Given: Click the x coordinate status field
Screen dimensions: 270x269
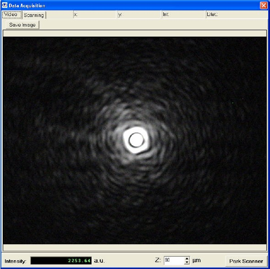Looking at the screenshot, I should pyautogui.click(x=95, y=15).
